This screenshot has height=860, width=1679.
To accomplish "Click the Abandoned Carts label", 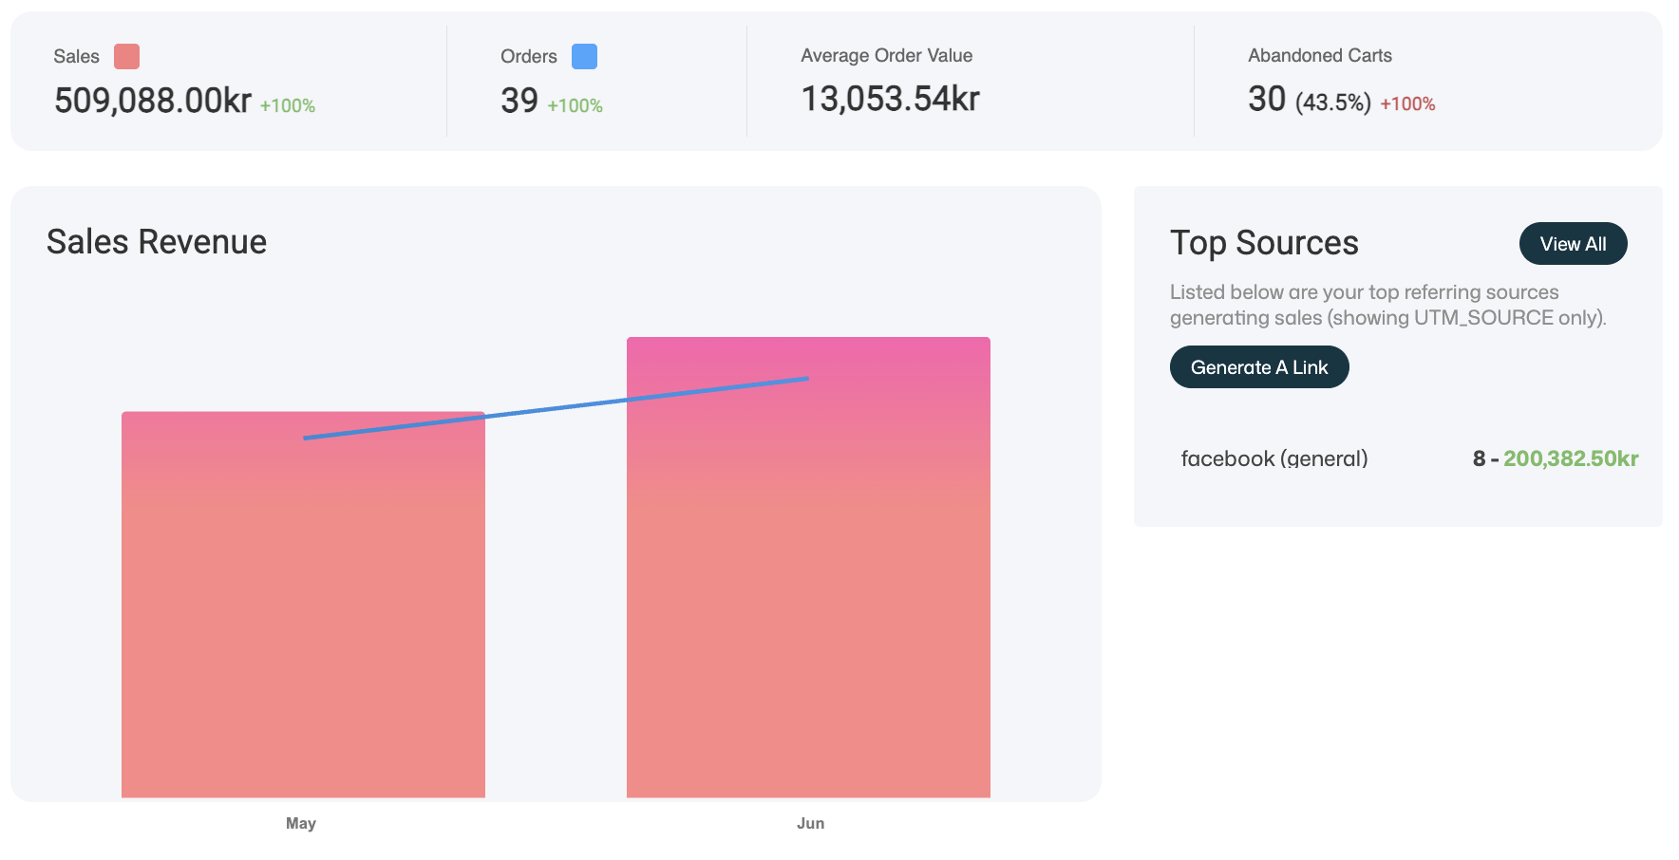I will click(1320, 56).
